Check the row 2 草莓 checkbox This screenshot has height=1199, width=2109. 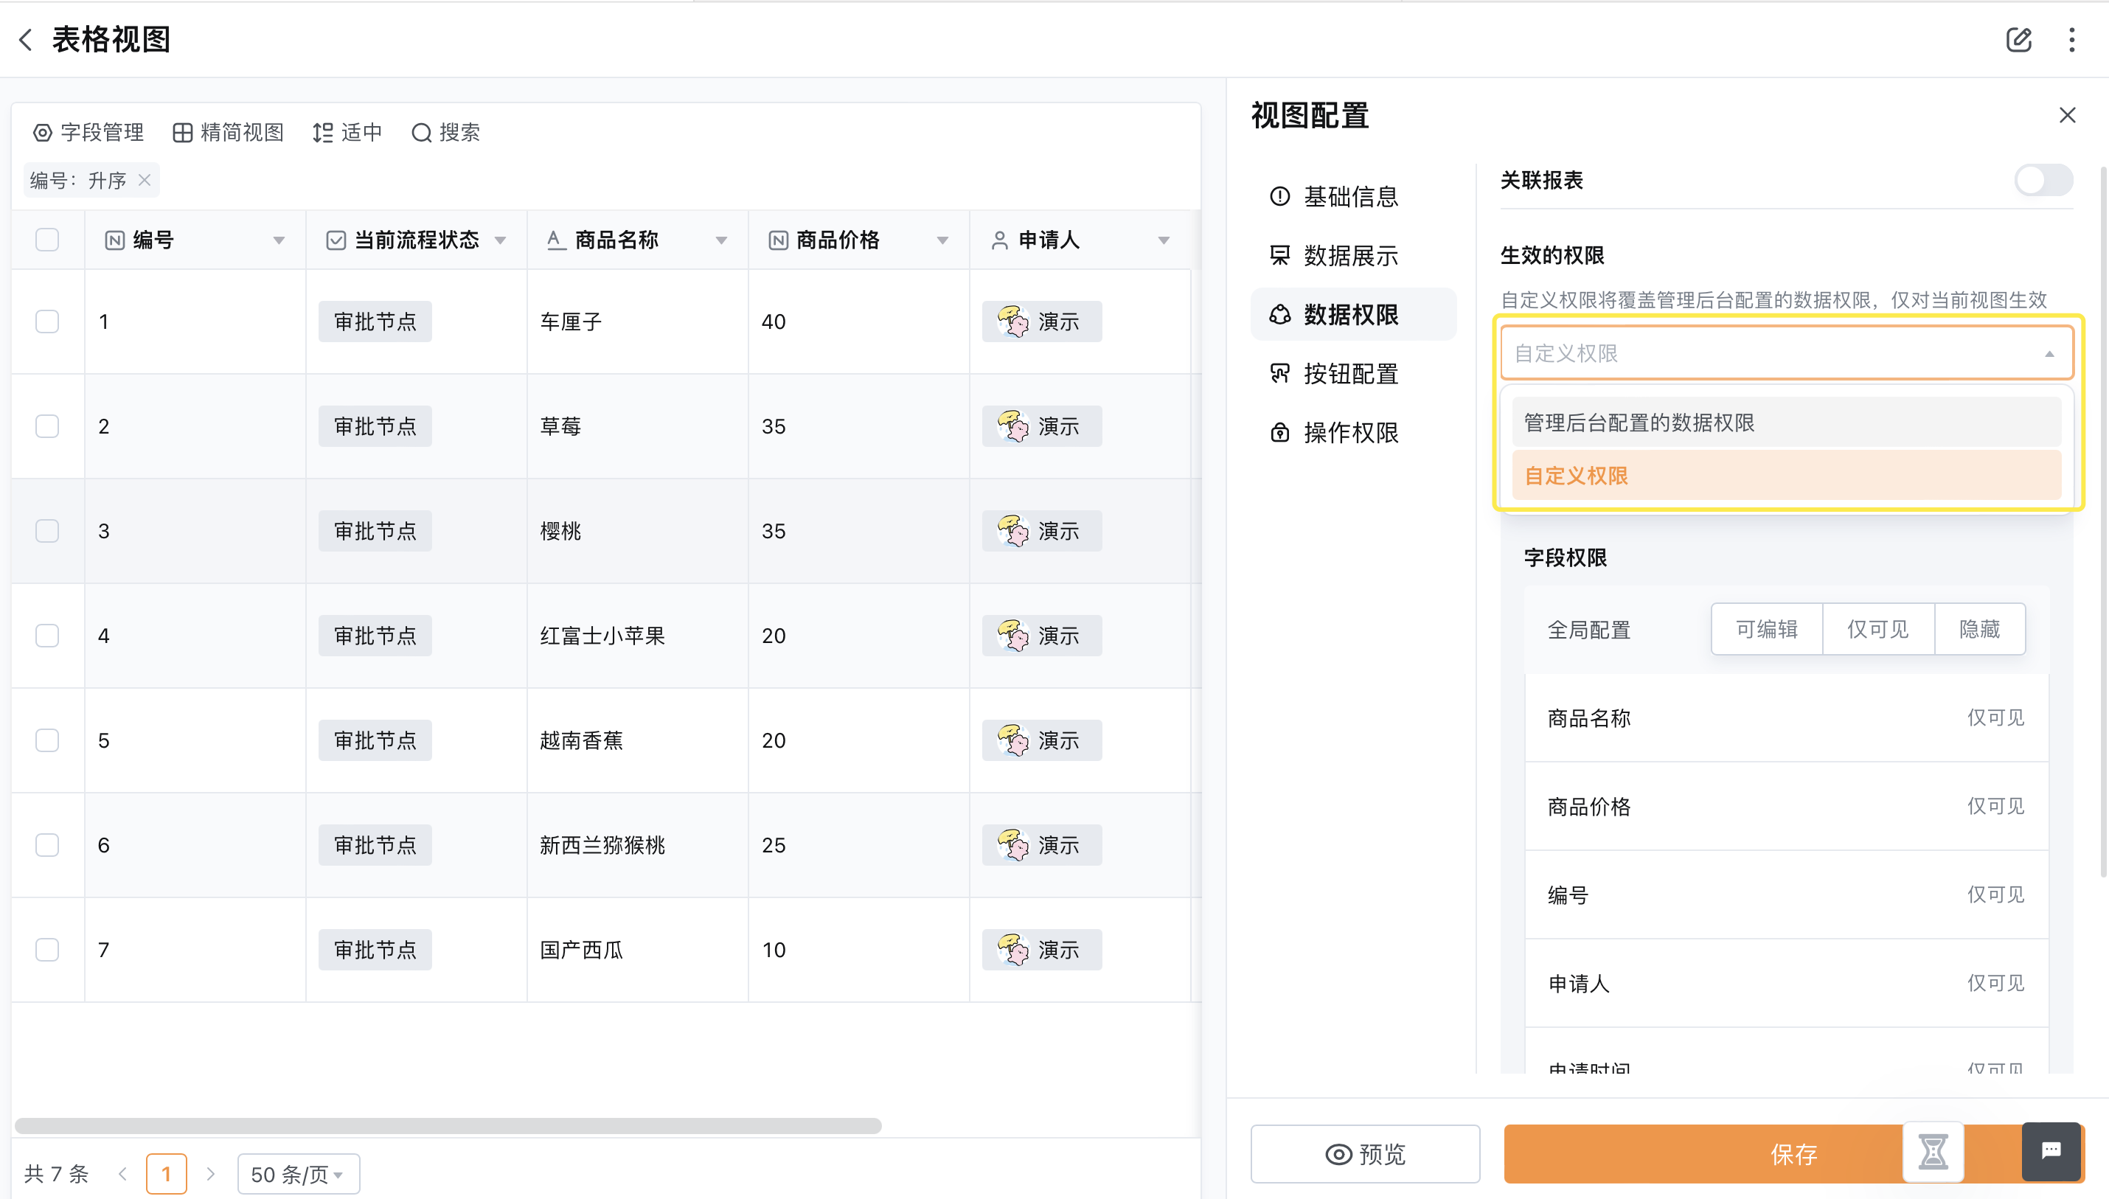click(47, 425)
